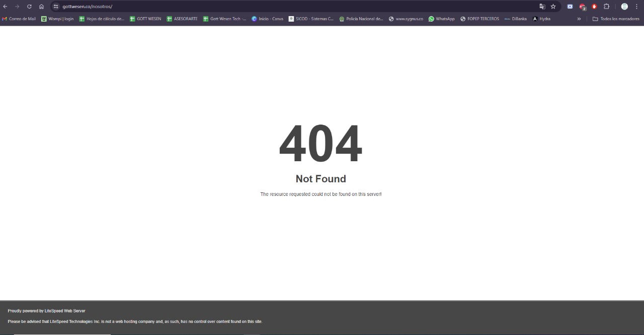Open the FOPEP TERCEROS bookmark
644x335 pixels.
click(x=479, y=19)
